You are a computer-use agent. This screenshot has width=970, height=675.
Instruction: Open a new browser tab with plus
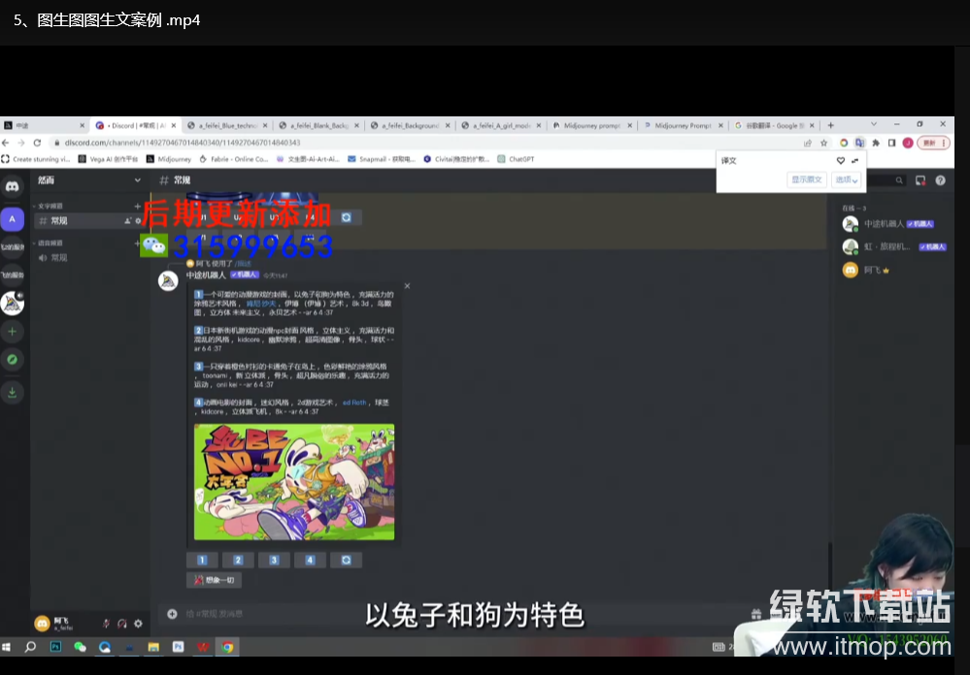tap(831, 125)
